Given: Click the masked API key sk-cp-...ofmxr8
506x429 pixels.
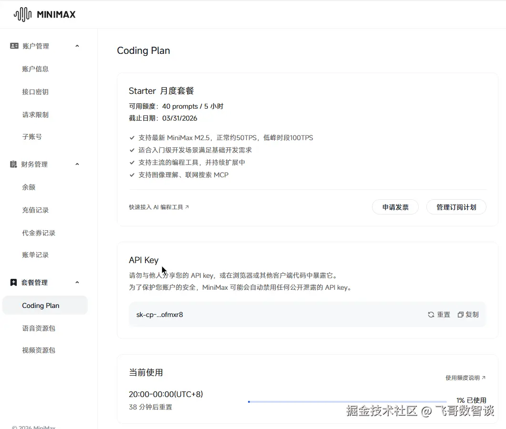Looking at the screenshot, I should 159,315.
